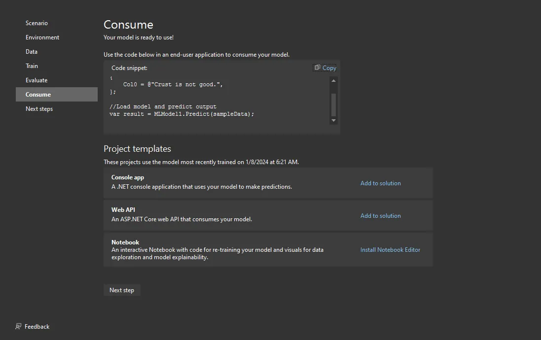Add the Console app to solution
The image size is (541, 340).
380,183
